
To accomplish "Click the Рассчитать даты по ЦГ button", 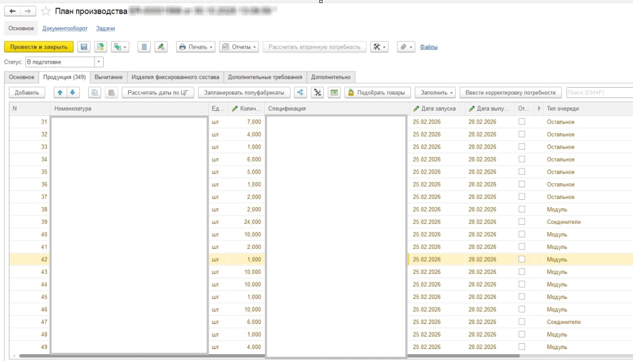I will tap(158, 93).
